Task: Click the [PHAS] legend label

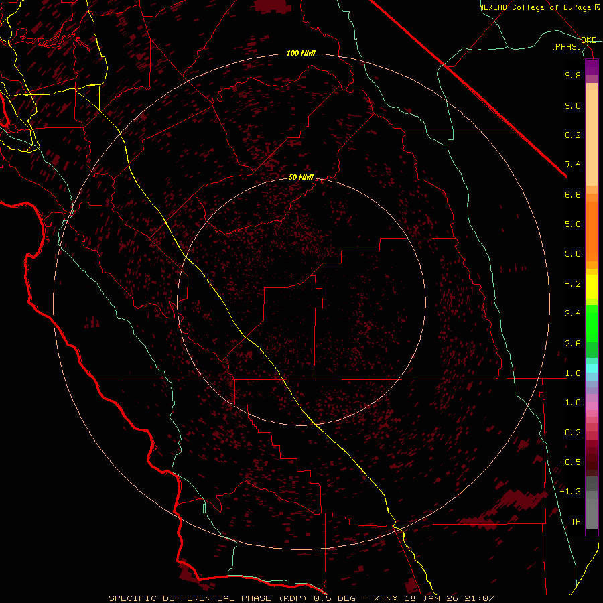Action: coord(566,46)
